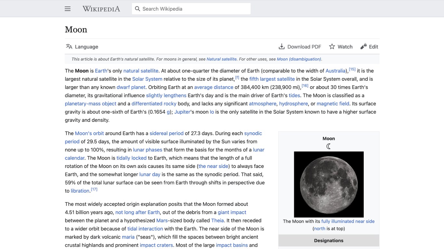Open citation reference [15]

pos(352,69)
